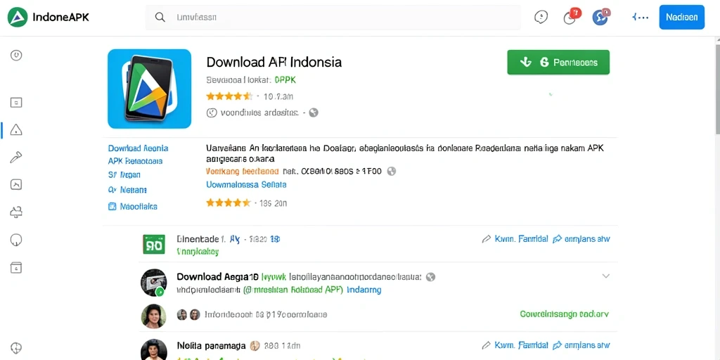Screen dimensions: 720x360
Task: Click the globe icon beside 1F00
Action: point(391,172)
